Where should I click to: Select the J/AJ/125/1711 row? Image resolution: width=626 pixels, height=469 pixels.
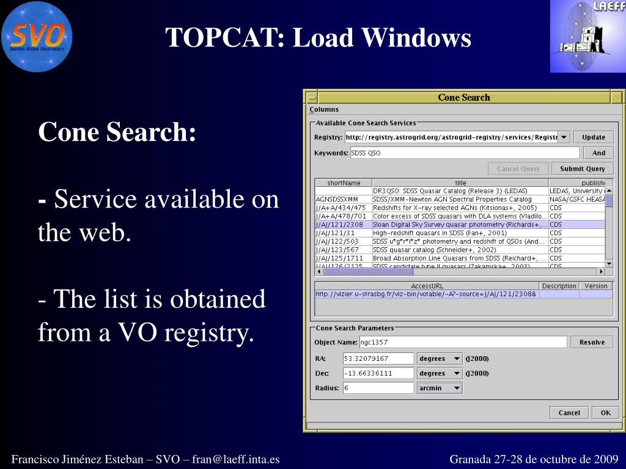click(x=460, y=258)
